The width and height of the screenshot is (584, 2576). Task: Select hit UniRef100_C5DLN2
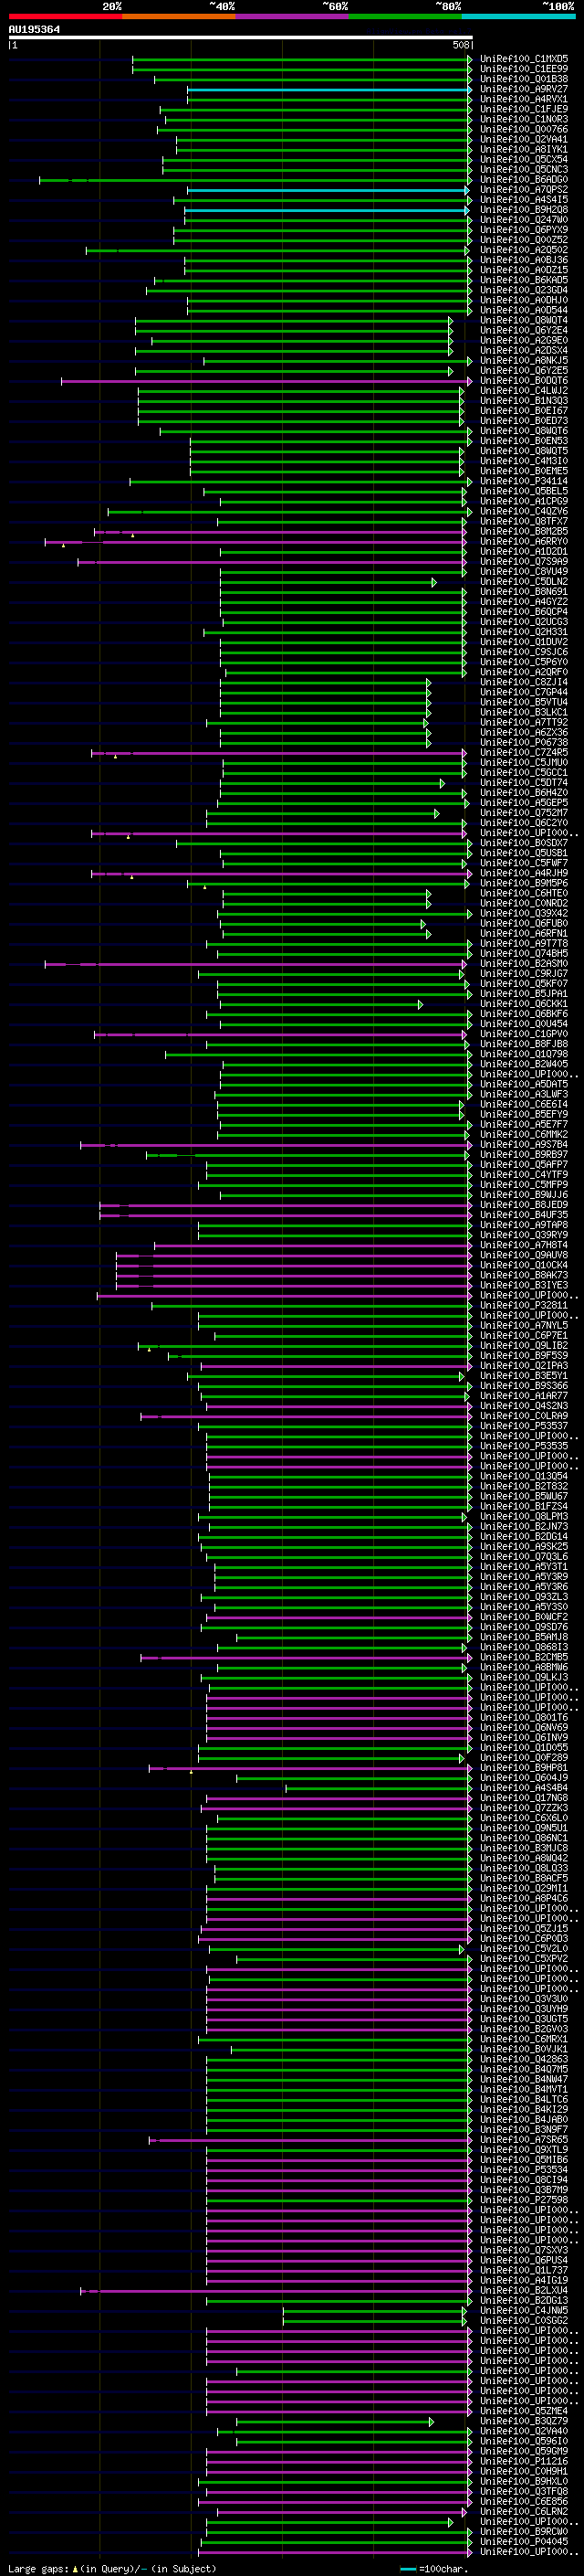click(524, 582)
